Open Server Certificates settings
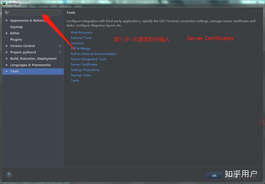The image size is (265, 184). 84,64
